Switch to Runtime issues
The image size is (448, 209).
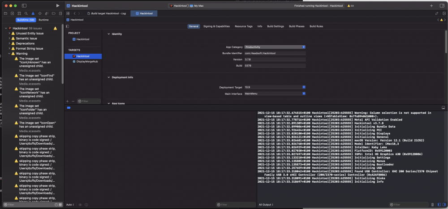coord(44,20)
